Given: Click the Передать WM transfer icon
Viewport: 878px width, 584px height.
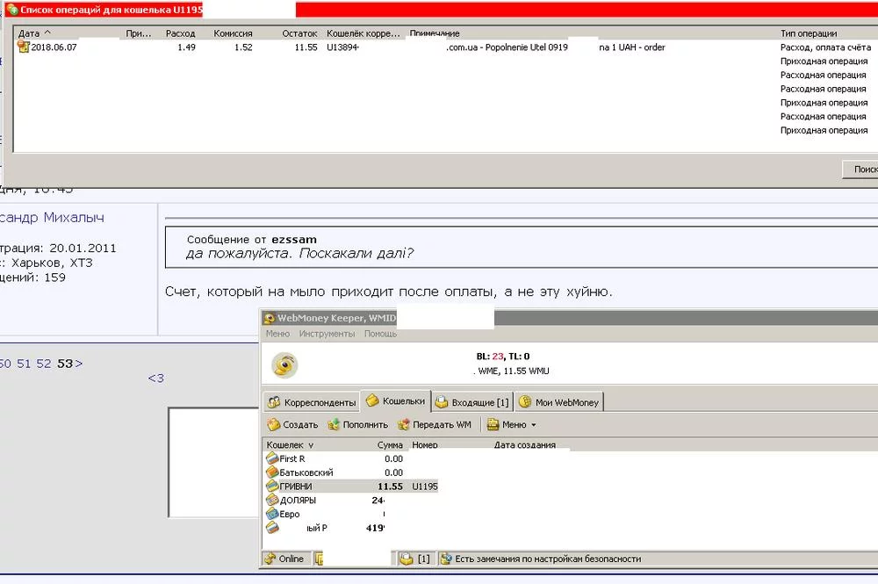Looking at the screenshot, I should tap(404, 425).
